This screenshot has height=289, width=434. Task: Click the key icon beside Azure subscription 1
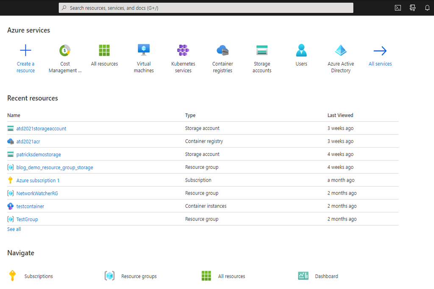click(11, 180)
